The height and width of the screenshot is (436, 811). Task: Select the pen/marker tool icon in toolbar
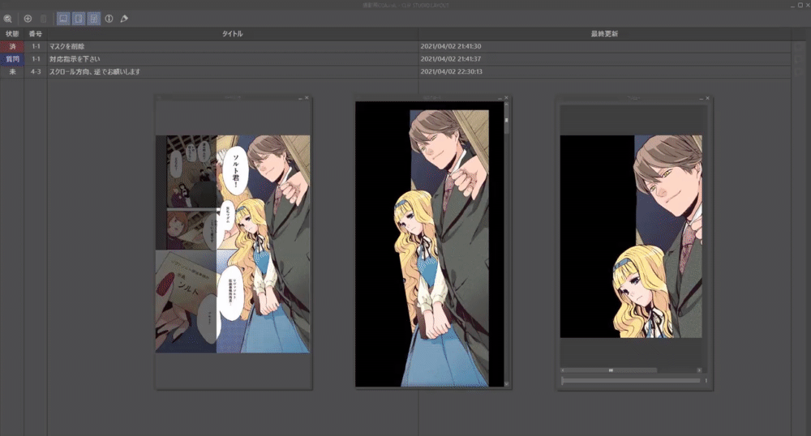click(x=124, y=19)
